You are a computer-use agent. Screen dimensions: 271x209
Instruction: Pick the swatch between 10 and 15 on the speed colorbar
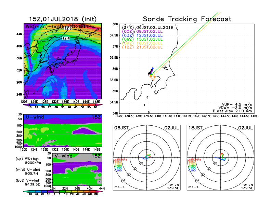click(x=33, y=105)
